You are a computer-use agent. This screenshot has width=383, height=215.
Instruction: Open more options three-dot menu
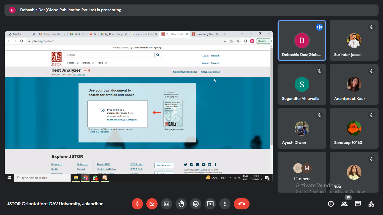[225, 204]
